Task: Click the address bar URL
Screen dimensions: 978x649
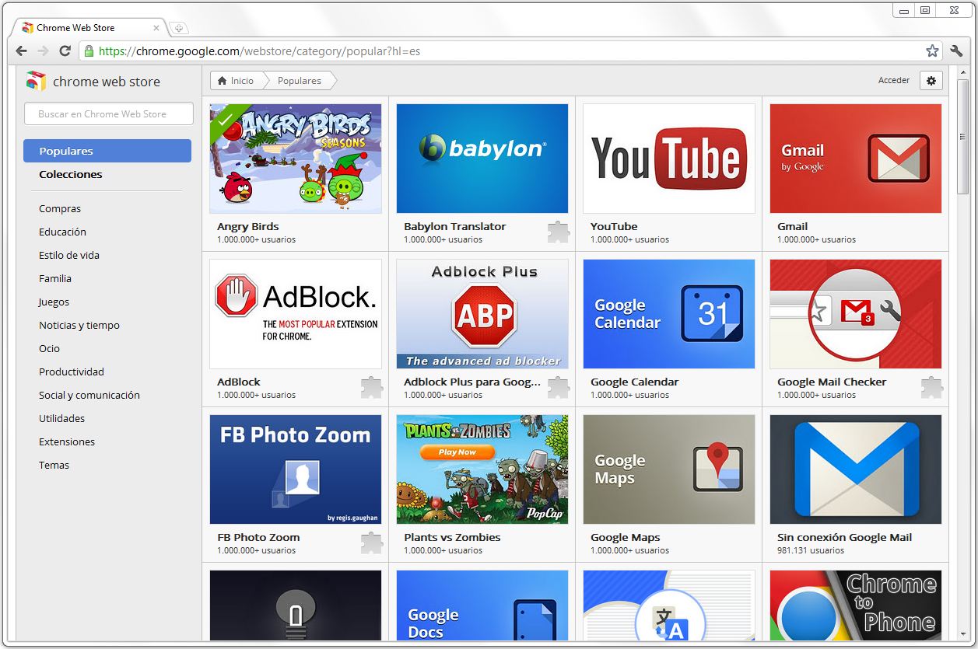Action: (260, 51)
